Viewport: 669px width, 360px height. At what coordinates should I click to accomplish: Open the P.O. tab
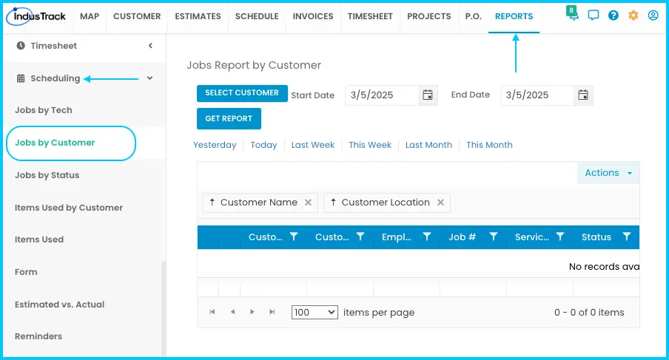pyautogui.click(x=473, y=16)
